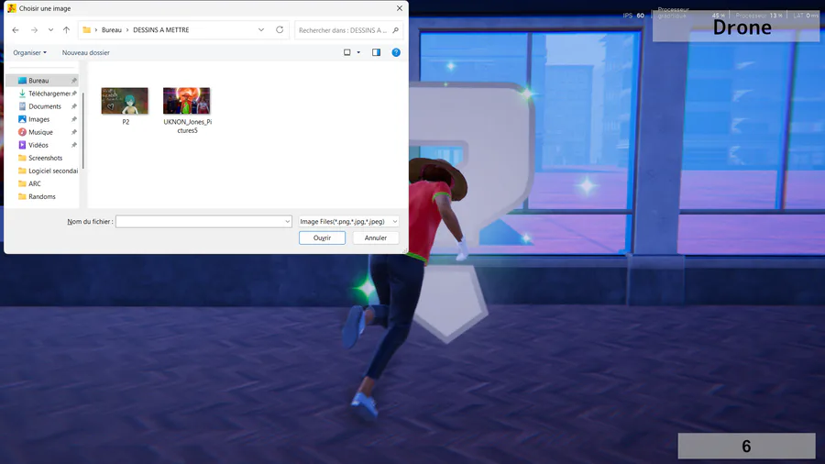Click the pin icon next to Documents
Screen dimensions: 825x464
point(74,106)
